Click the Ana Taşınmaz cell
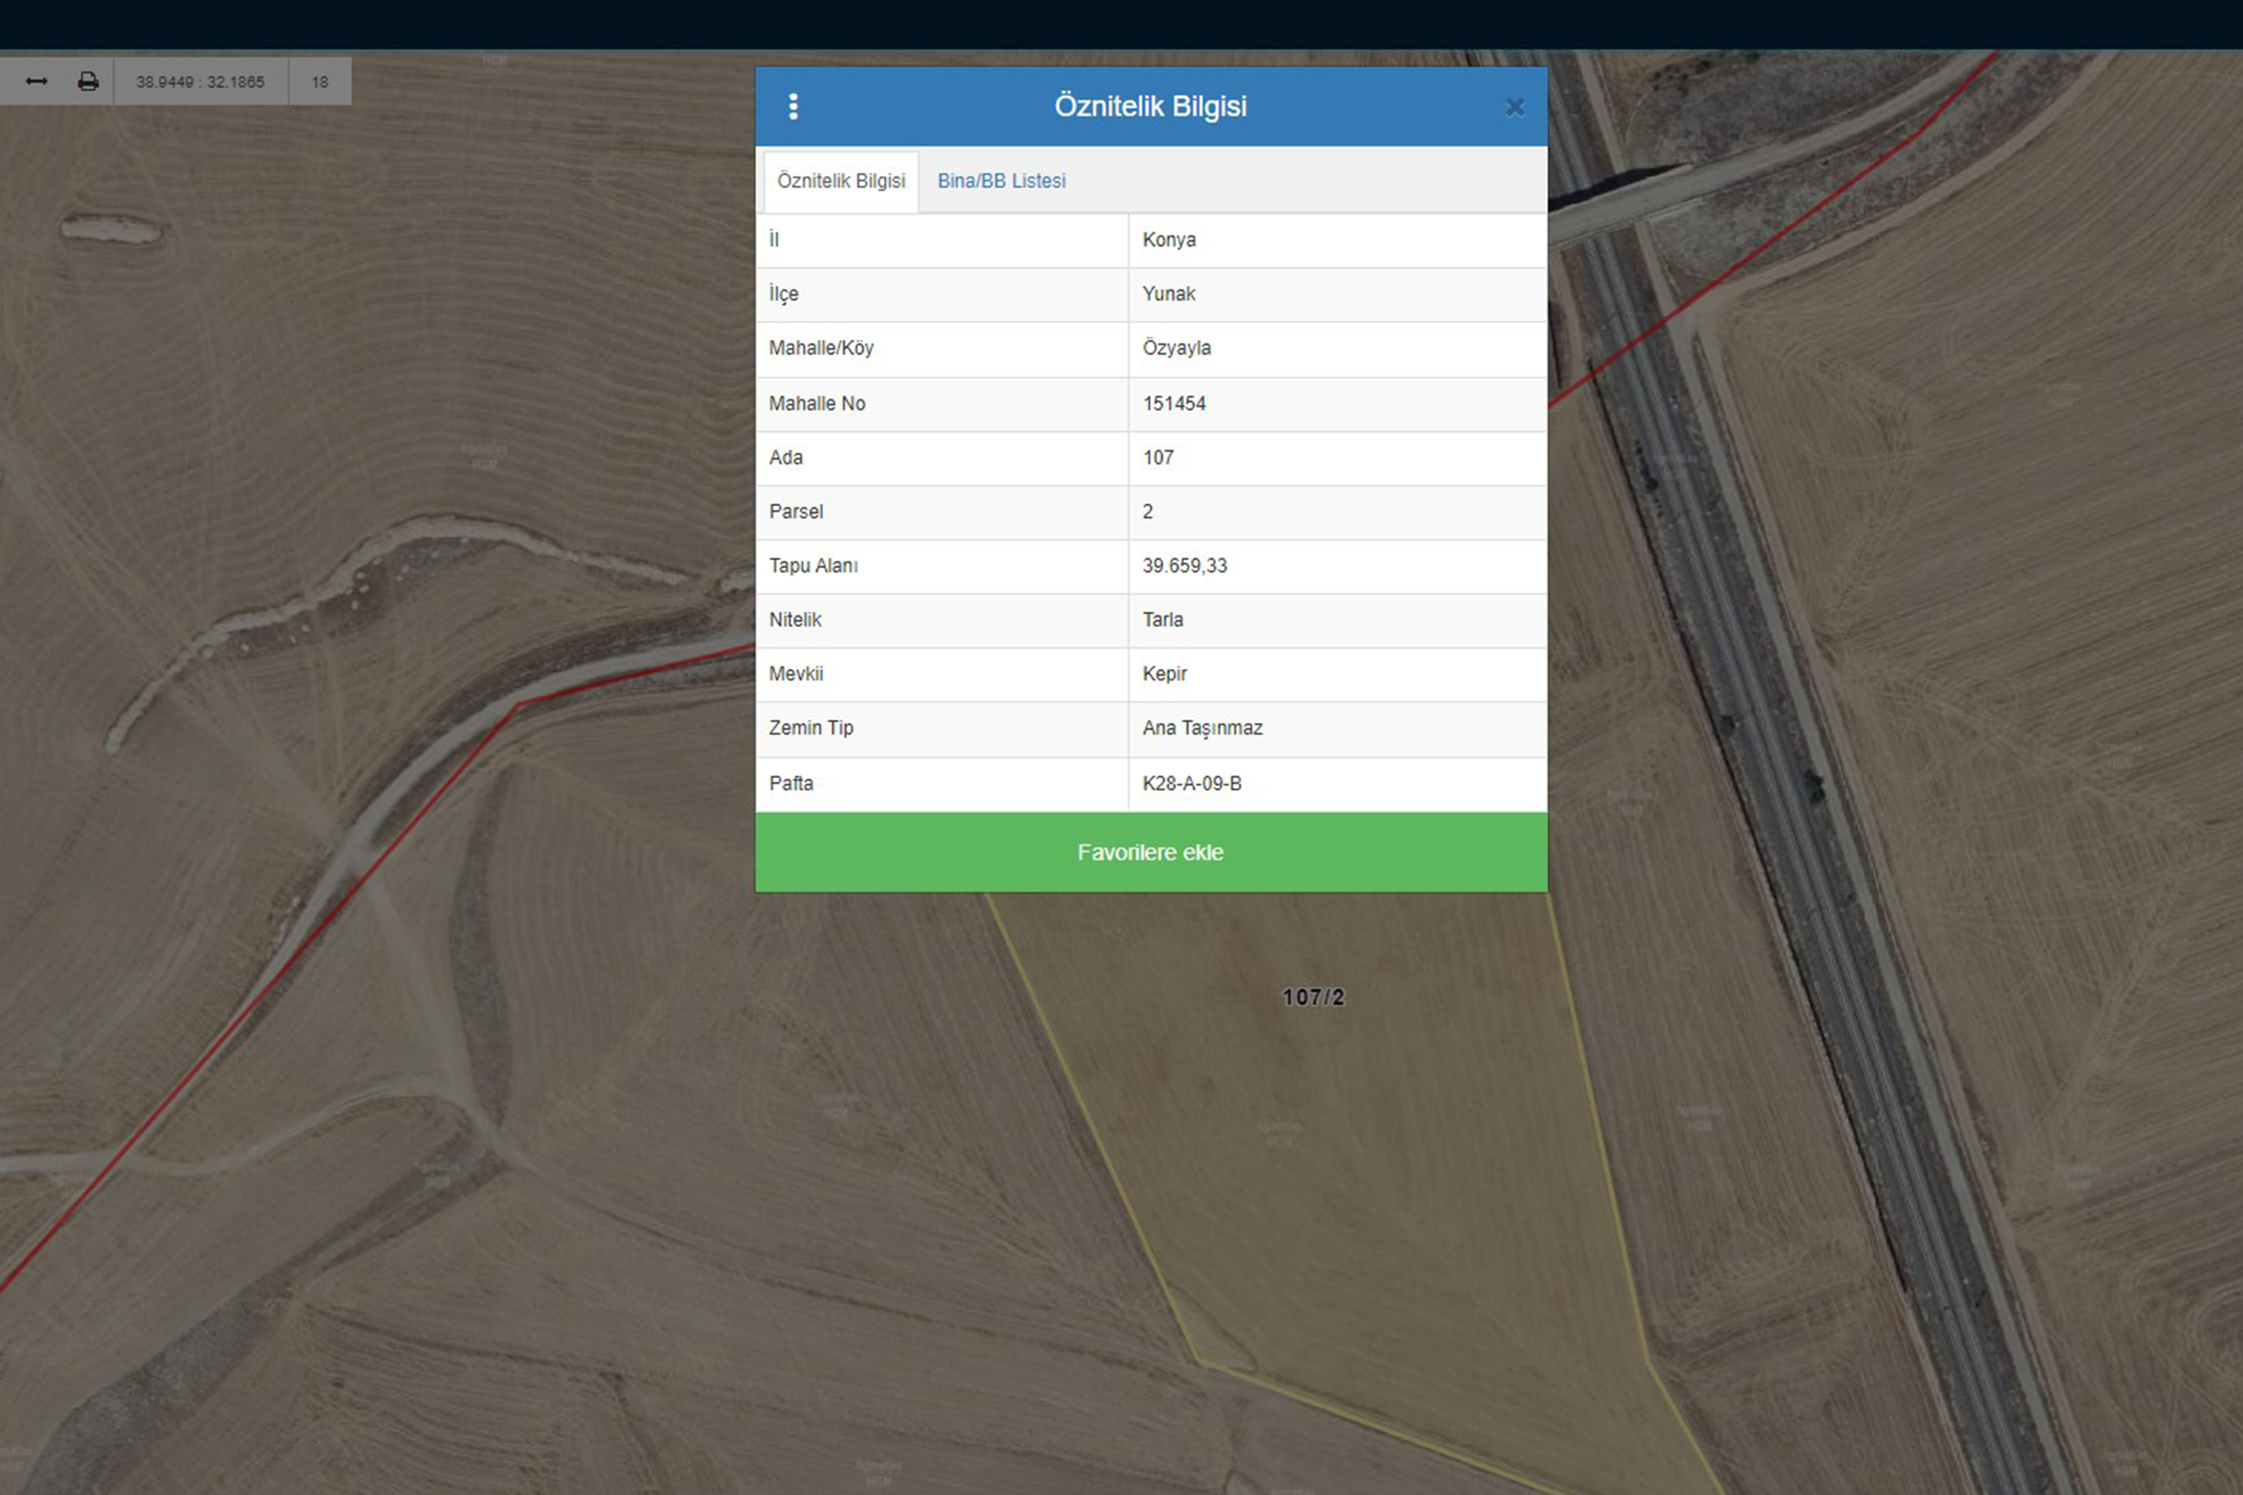This screenshot has width=2243, height=1495. (1202, 728)
